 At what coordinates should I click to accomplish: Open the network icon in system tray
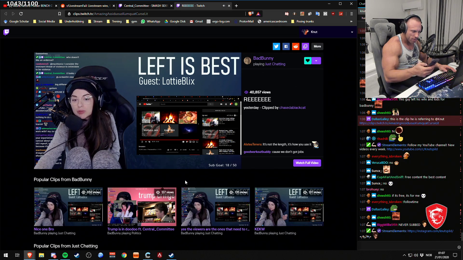coord(410,255)
